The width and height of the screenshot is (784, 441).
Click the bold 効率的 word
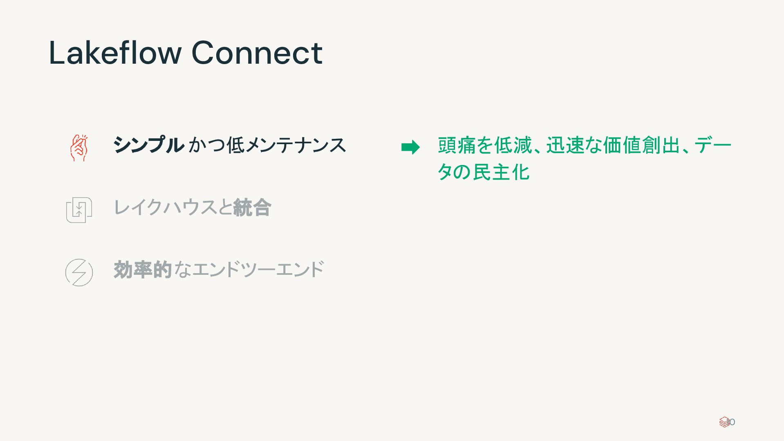tap(143, 269)
